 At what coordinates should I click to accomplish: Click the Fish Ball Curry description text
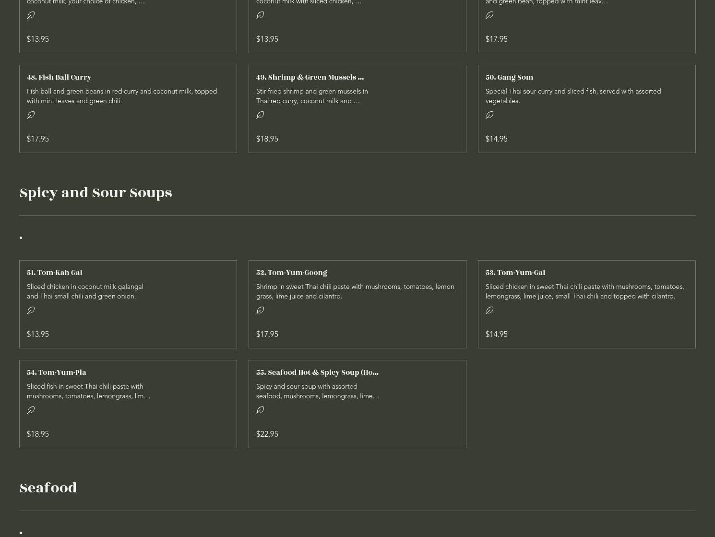122,96
